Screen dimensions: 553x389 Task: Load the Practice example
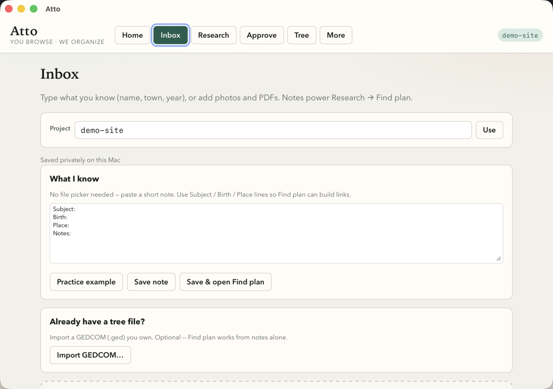click(x=86, y=281)
